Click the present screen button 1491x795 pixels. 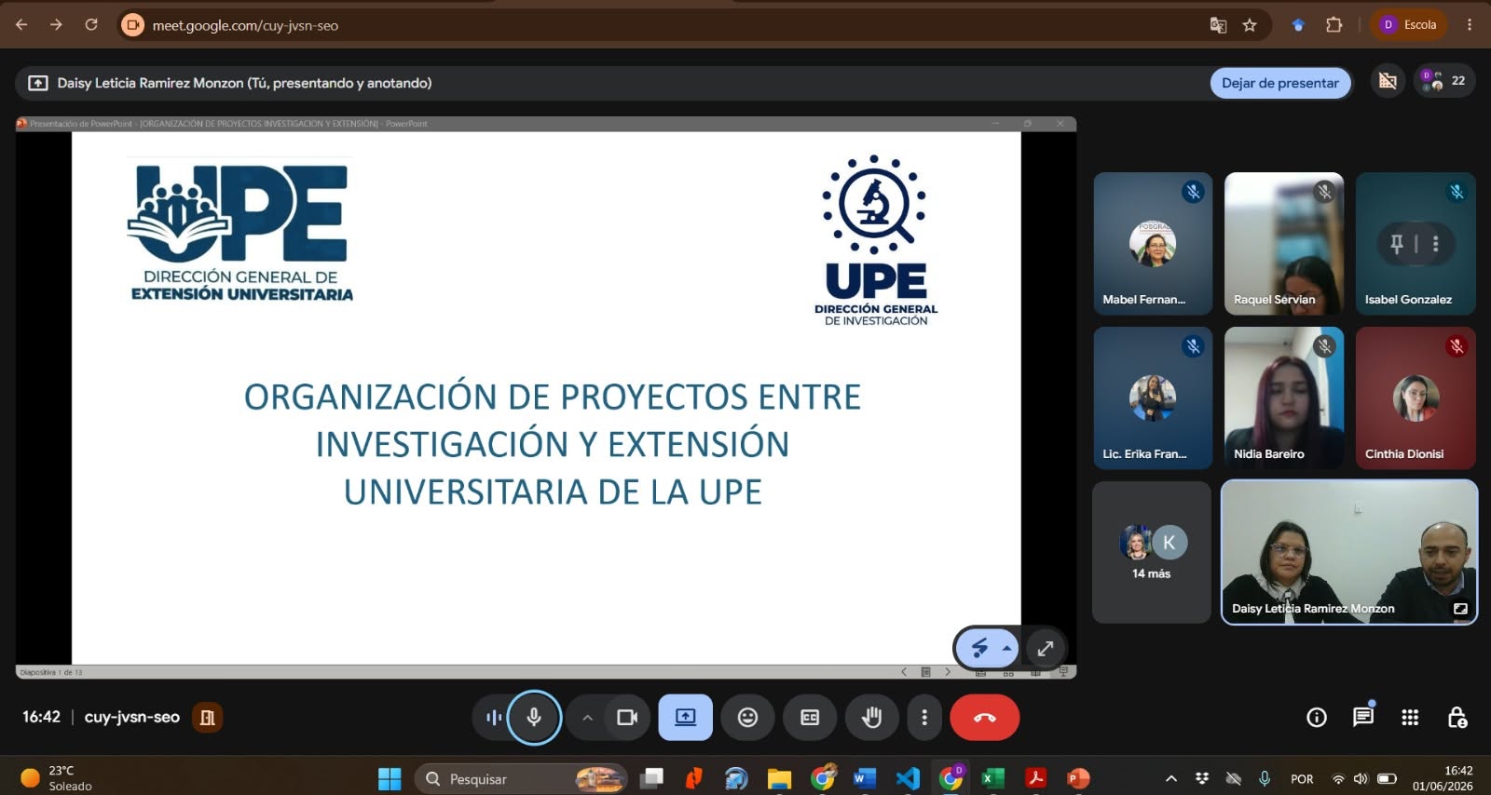point(686,718)
